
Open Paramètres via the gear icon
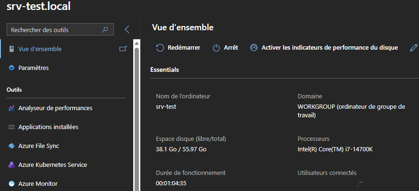(12, 68)
